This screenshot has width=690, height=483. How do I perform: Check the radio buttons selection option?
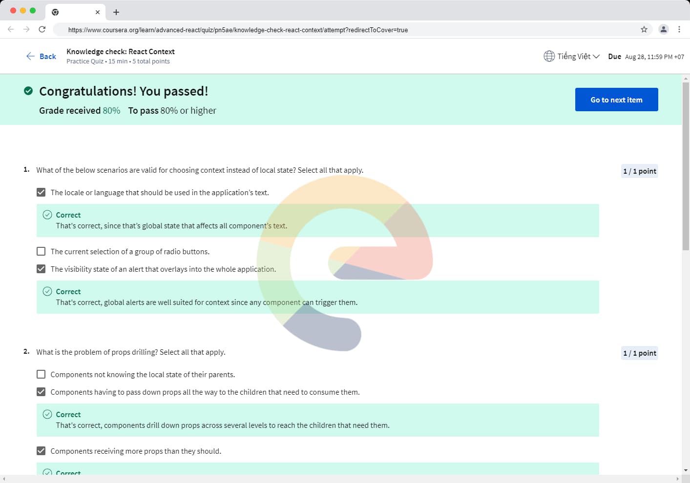tap(41, 251)
